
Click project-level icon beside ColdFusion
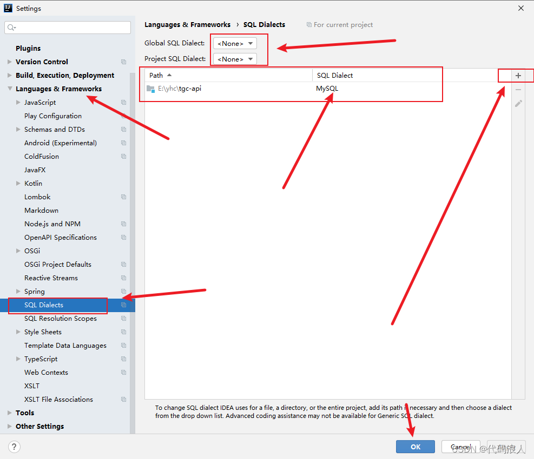123,157
